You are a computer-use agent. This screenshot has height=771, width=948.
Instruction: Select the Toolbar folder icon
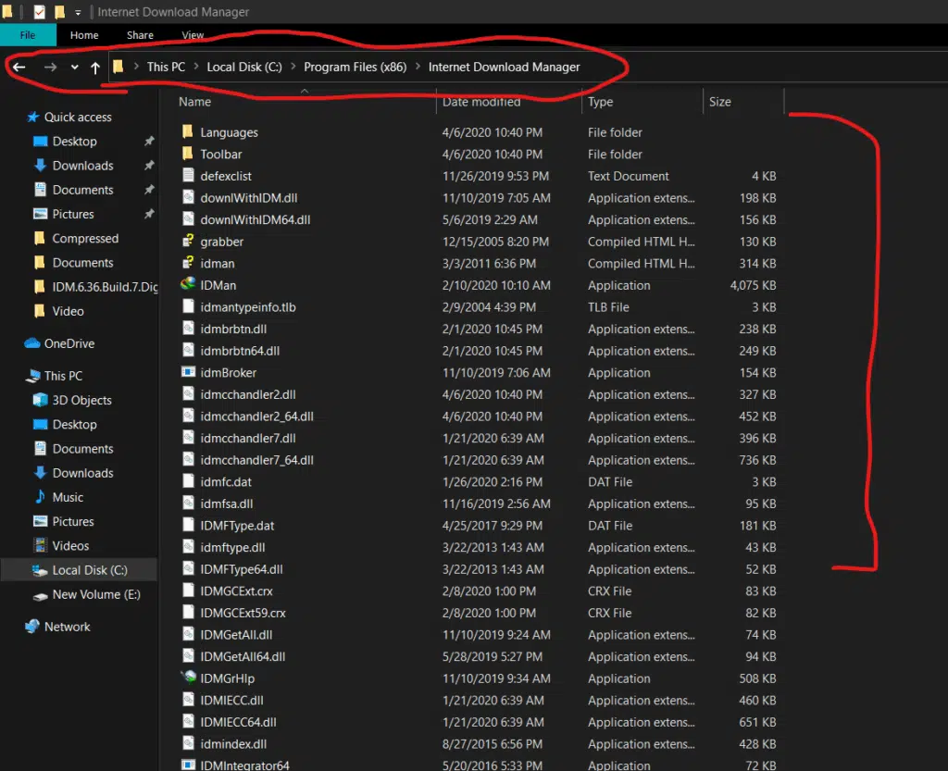187,154
